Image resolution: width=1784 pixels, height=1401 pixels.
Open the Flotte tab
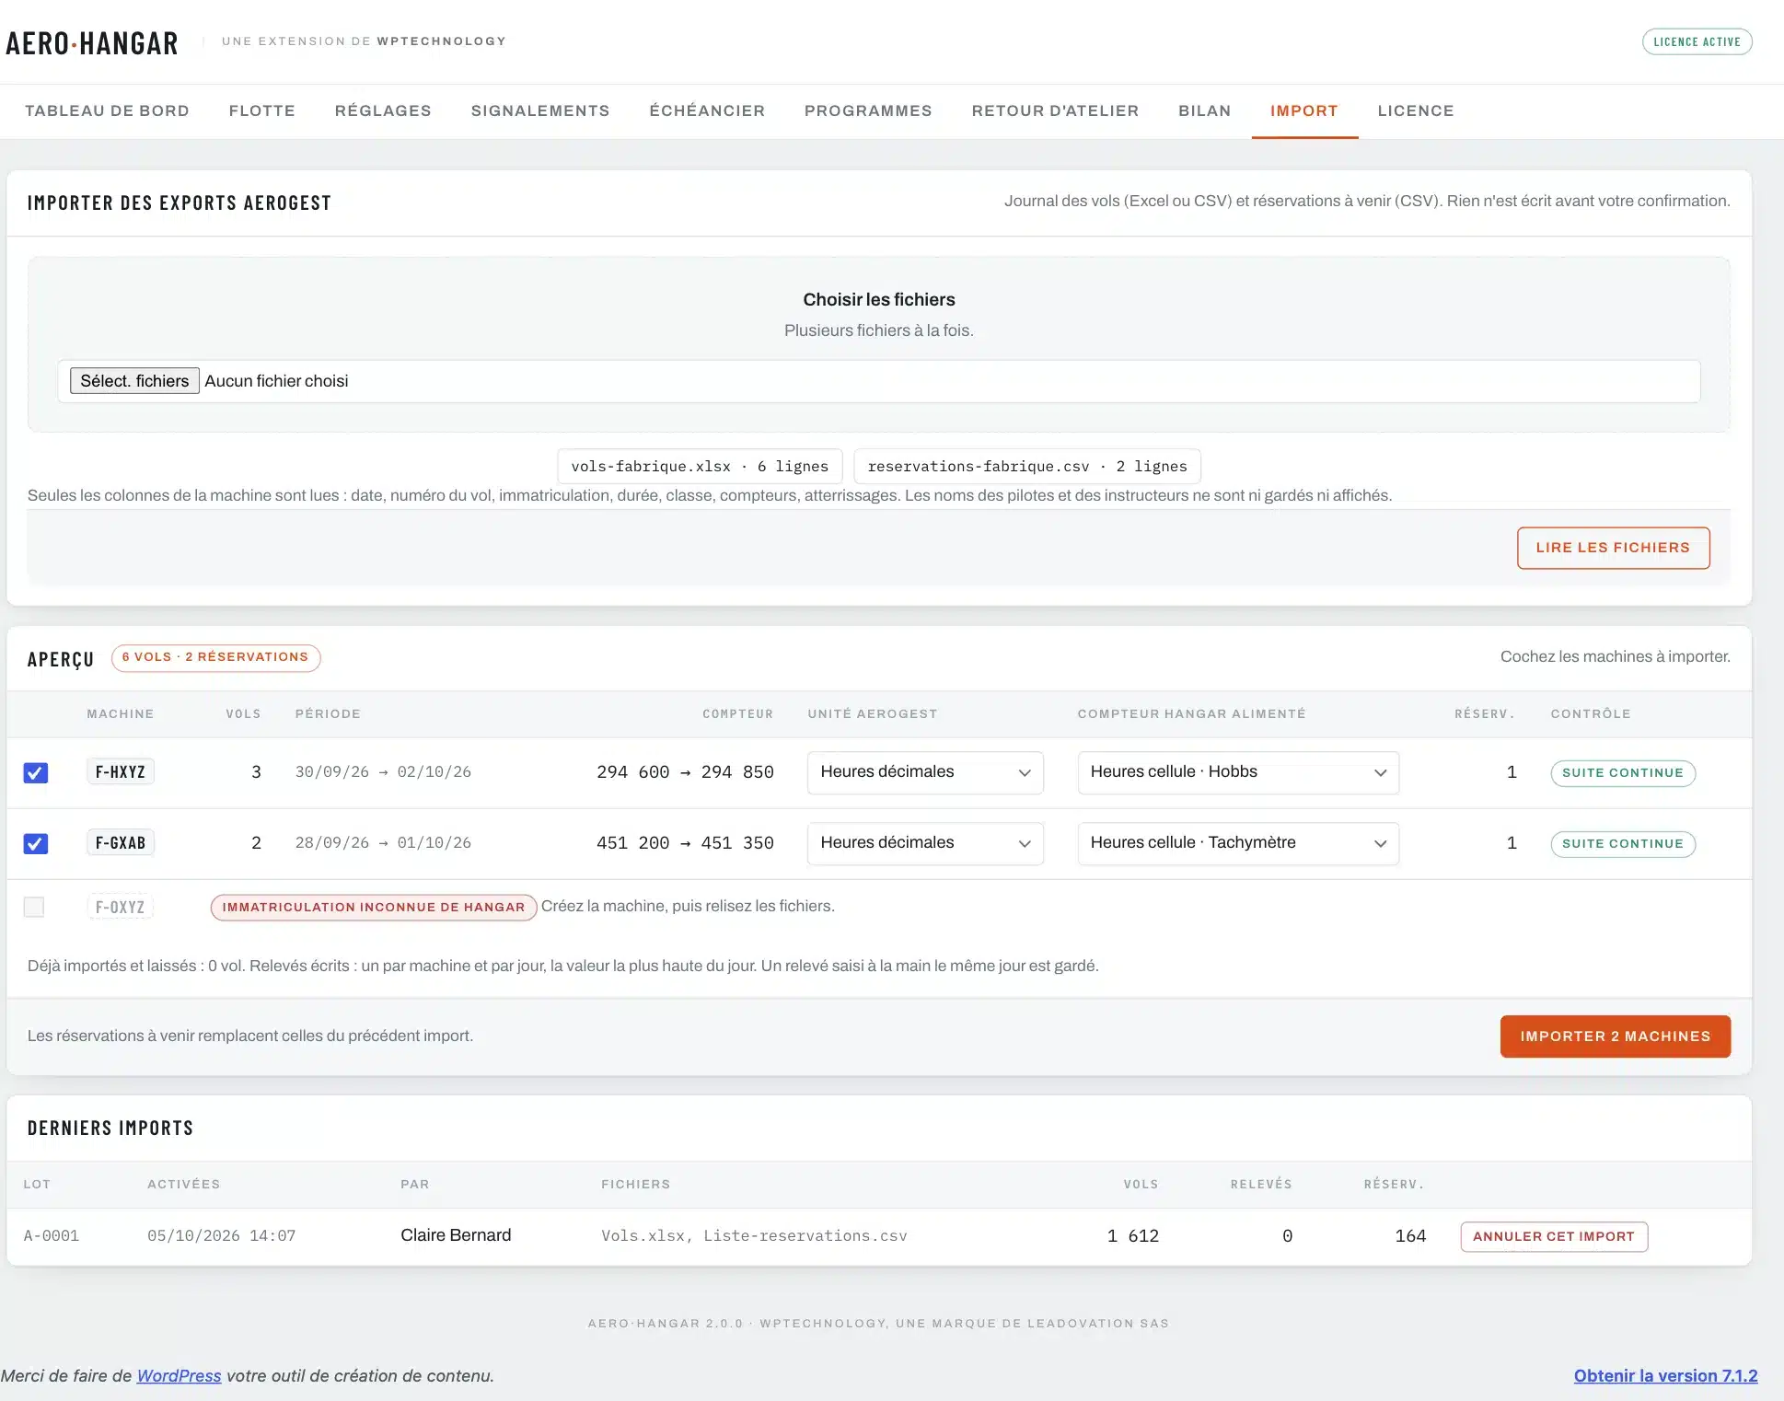(x=262, y=110)
